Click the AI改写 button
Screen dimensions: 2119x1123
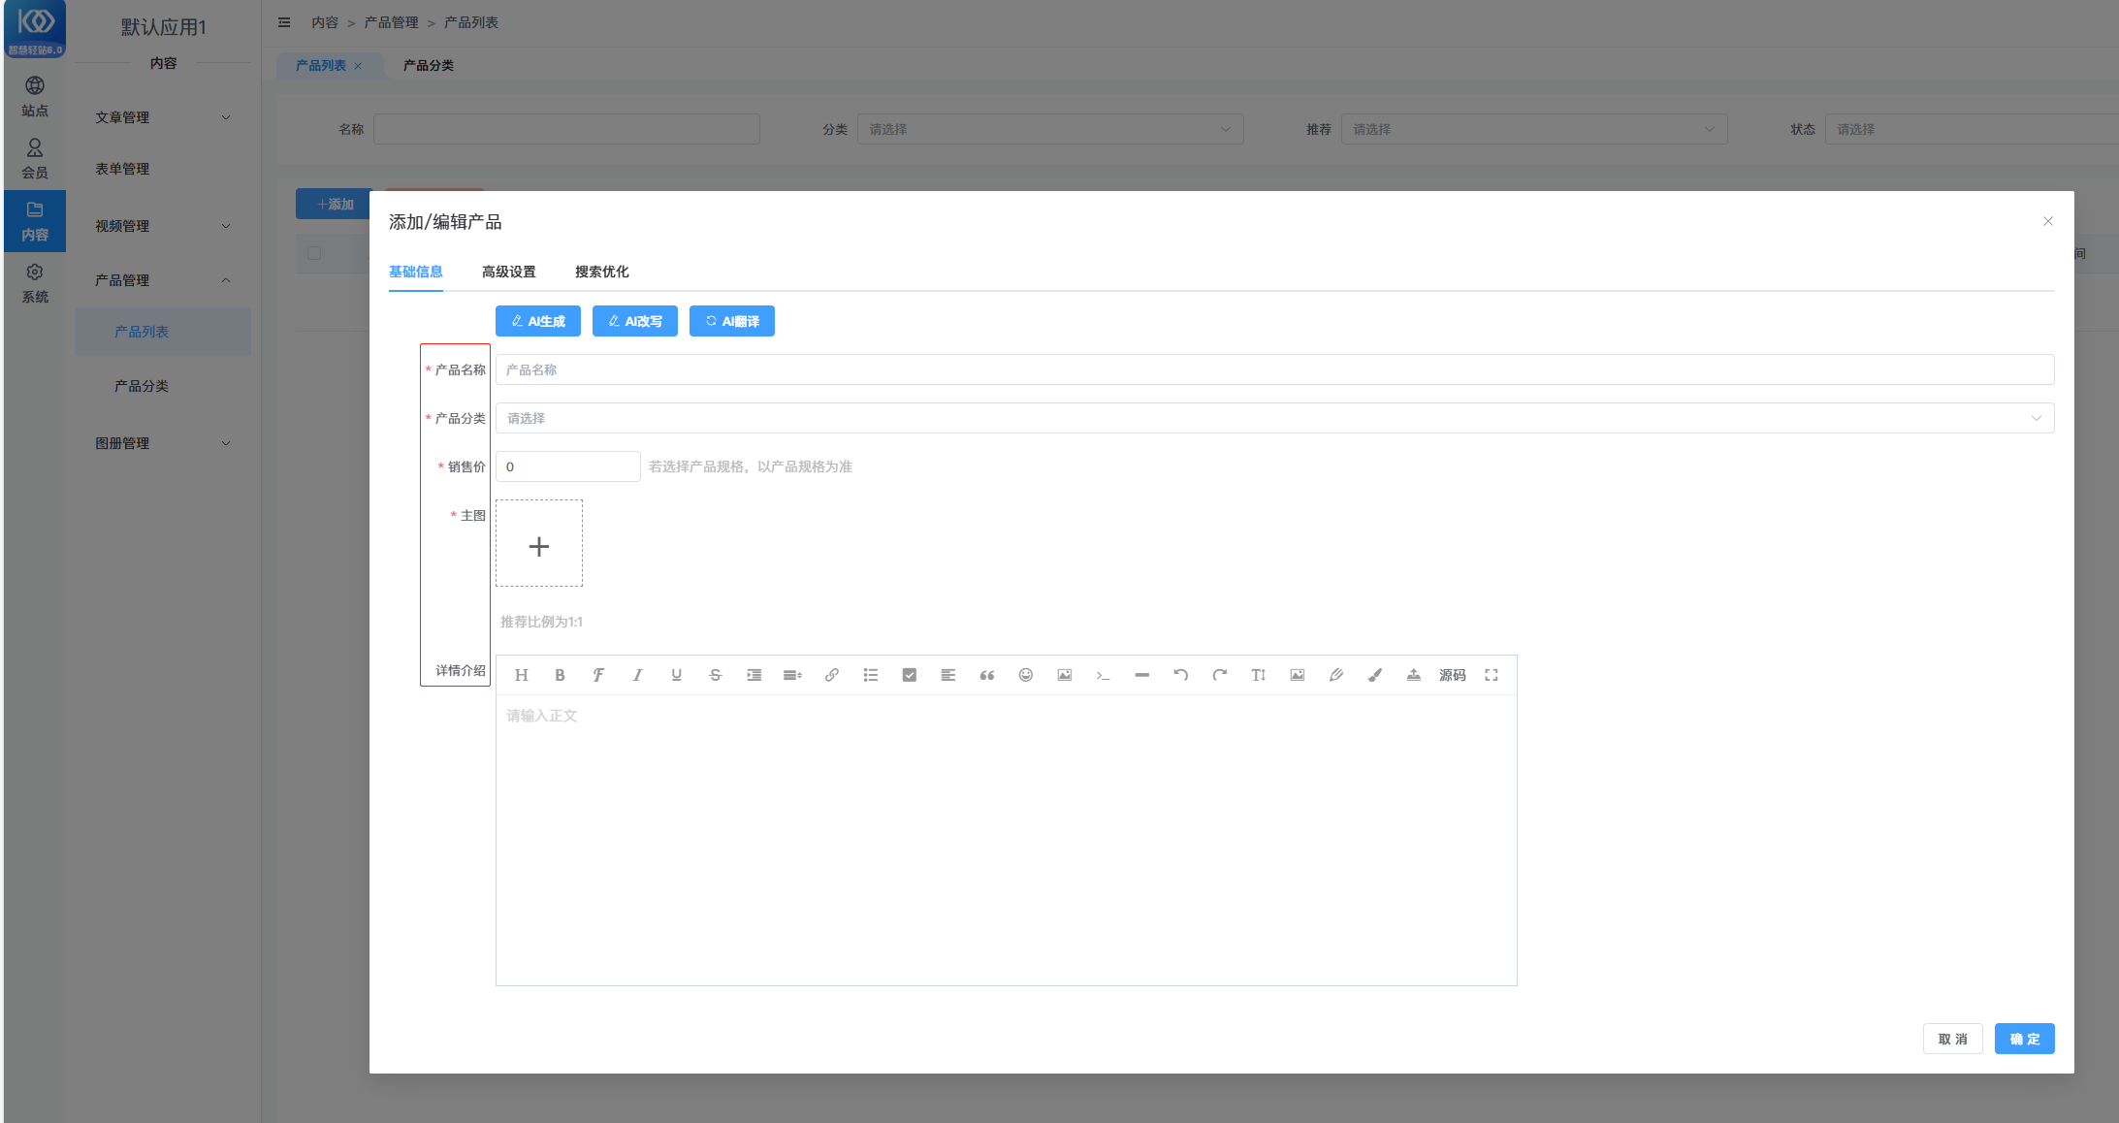pos(635,321)
